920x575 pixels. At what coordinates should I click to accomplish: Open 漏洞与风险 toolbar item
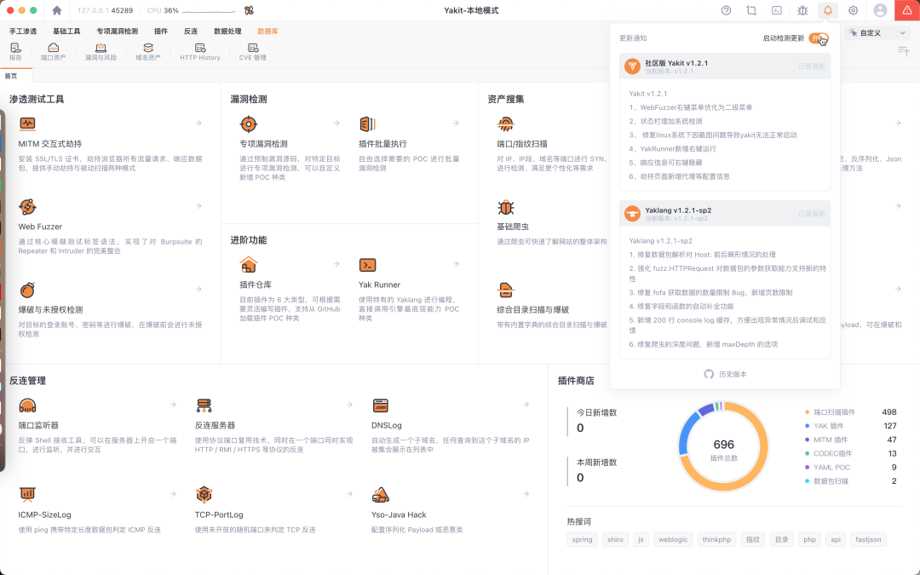pos(101,51)
